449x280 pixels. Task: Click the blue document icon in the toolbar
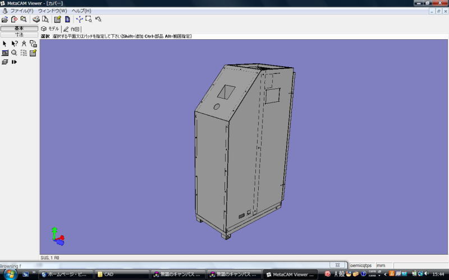coord(67,19)
